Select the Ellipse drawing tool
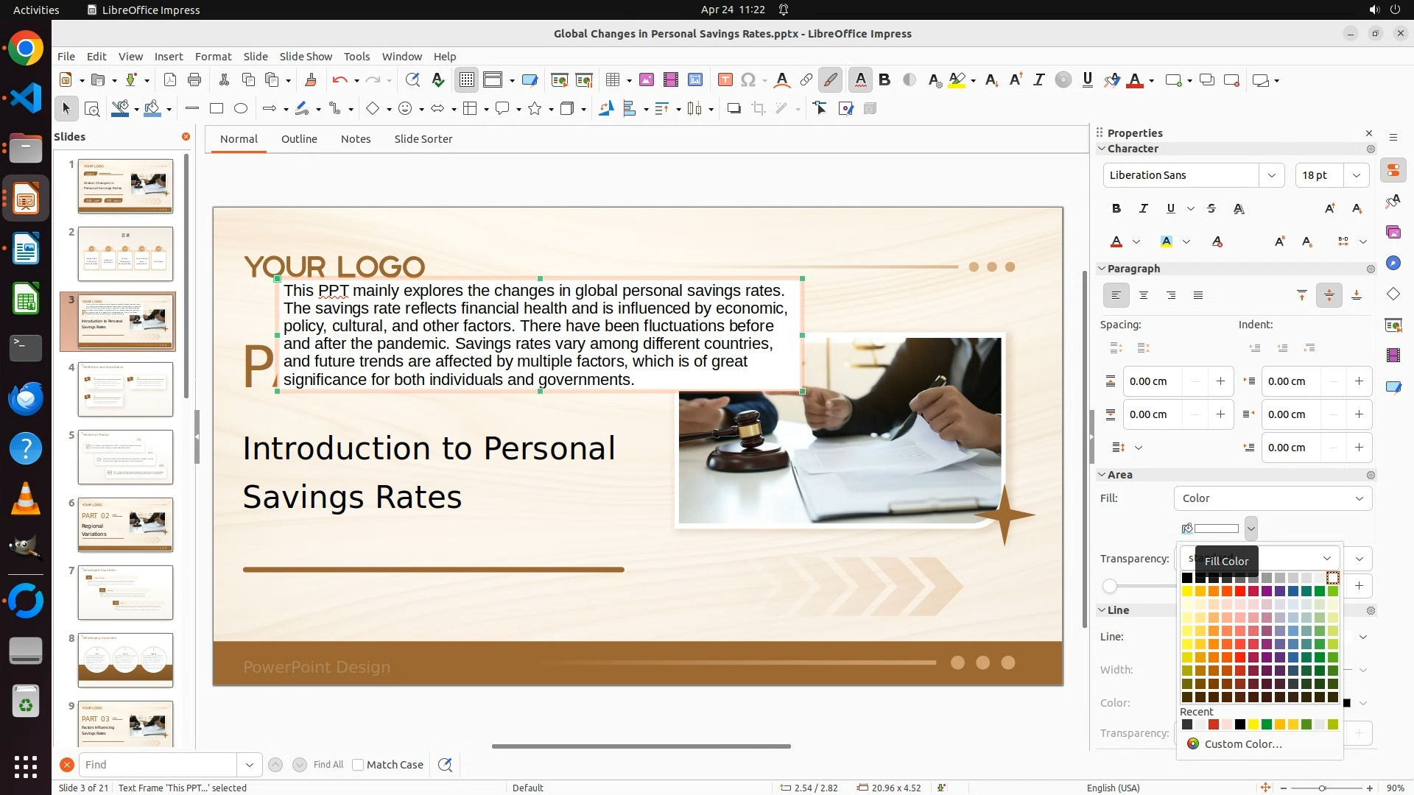1414x795 pixels. 241,109
